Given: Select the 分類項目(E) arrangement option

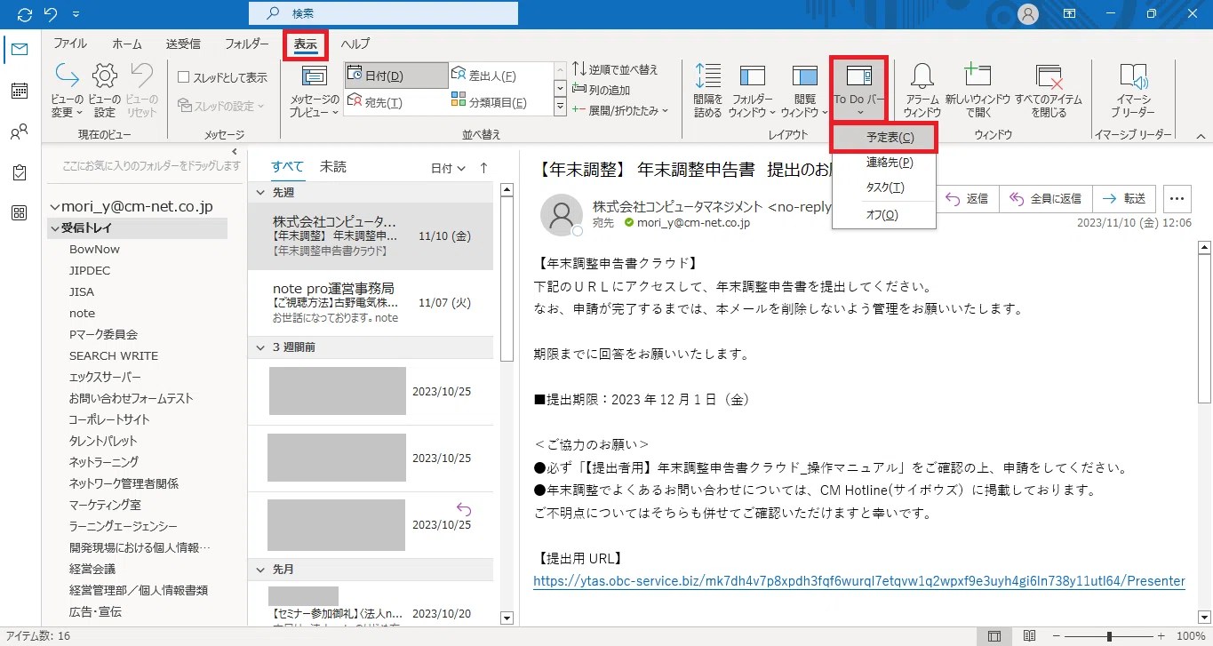Looking at the screenshot, I should (x=499, y=102).
